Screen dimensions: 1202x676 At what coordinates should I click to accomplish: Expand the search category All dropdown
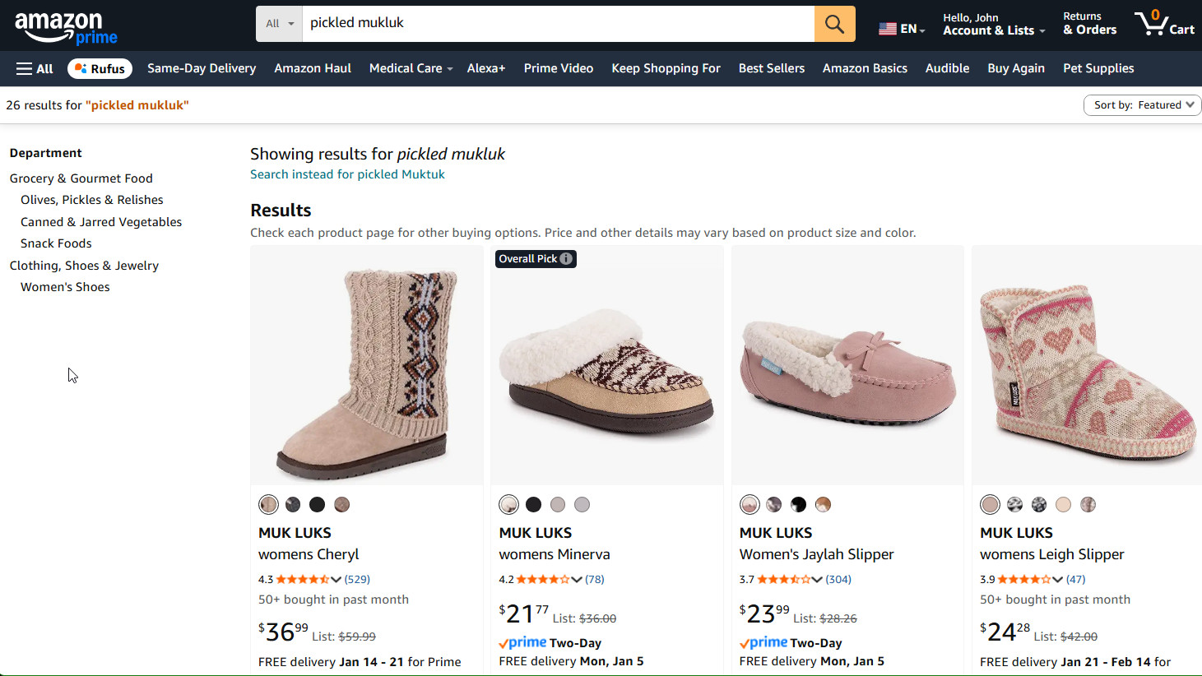point(279,24)
